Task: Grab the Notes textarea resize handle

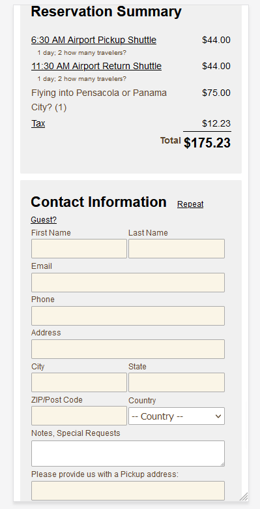Action: (222, 464)
